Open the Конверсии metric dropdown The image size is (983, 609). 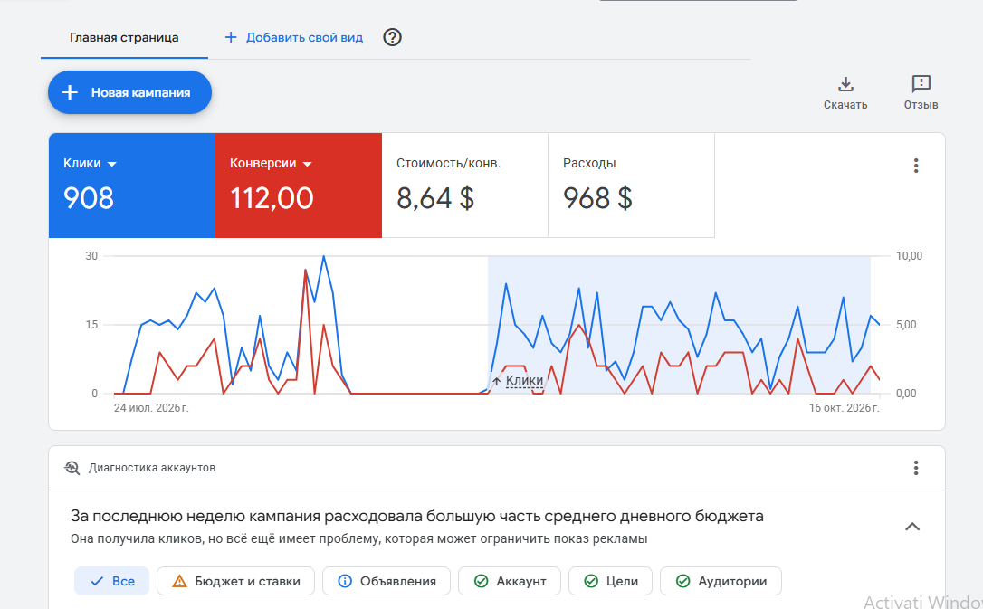271,164
